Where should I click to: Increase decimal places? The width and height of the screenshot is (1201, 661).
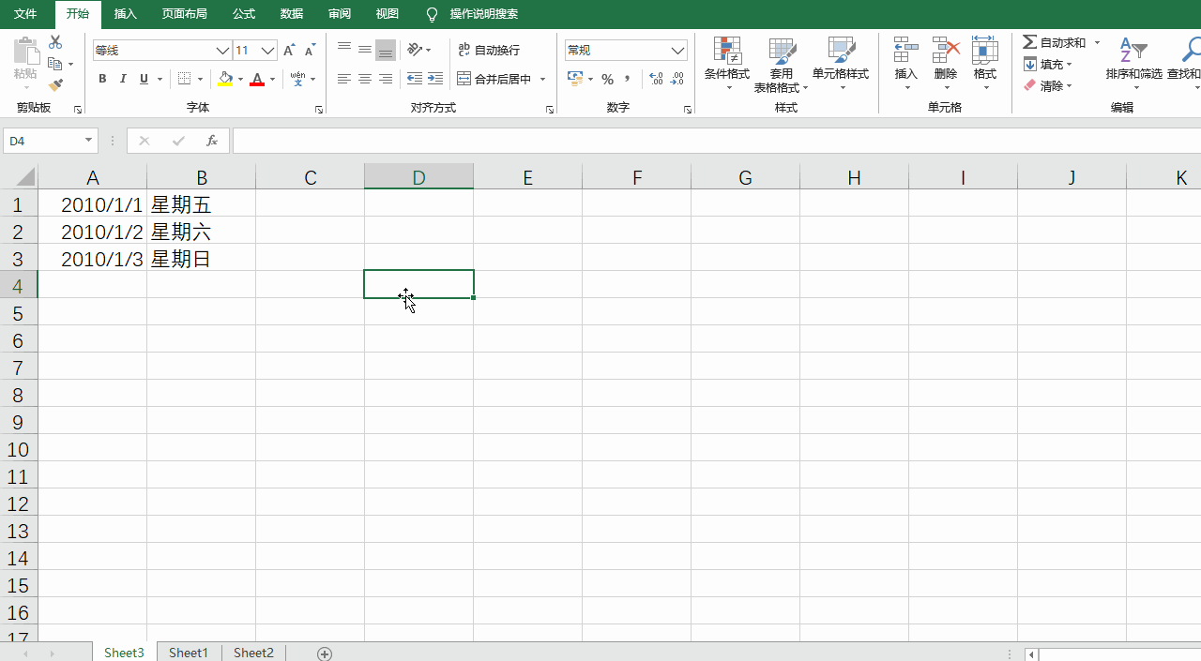coord(655,79)
